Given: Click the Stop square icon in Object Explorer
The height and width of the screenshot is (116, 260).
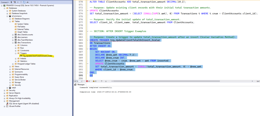Looking at the screenshot, I should click(18, 2).
